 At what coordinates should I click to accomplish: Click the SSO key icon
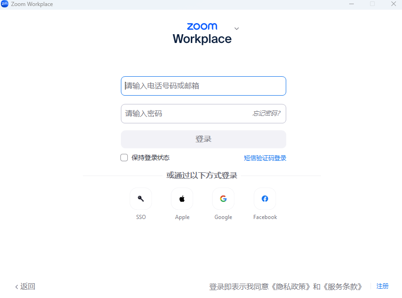(x=141, y=199)
